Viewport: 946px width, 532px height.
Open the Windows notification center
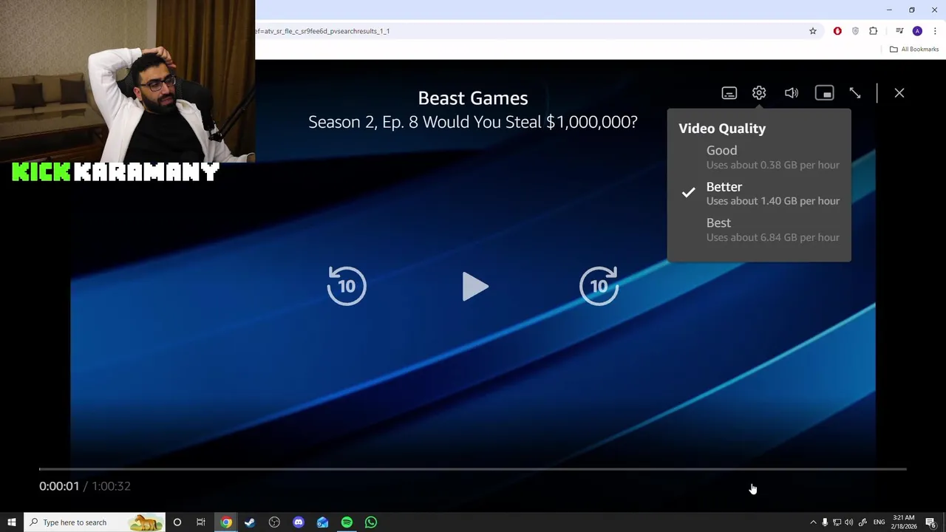pyautogui.click(x=930, y=522)
